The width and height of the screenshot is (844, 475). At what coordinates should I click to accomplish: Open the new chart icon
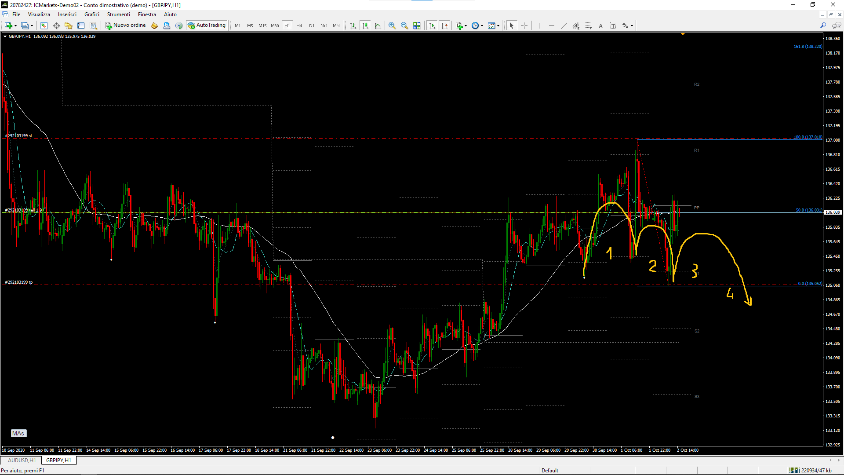8,26
